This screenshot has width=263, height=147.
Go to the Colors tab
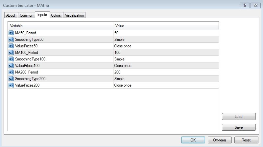tap(56, 15)
